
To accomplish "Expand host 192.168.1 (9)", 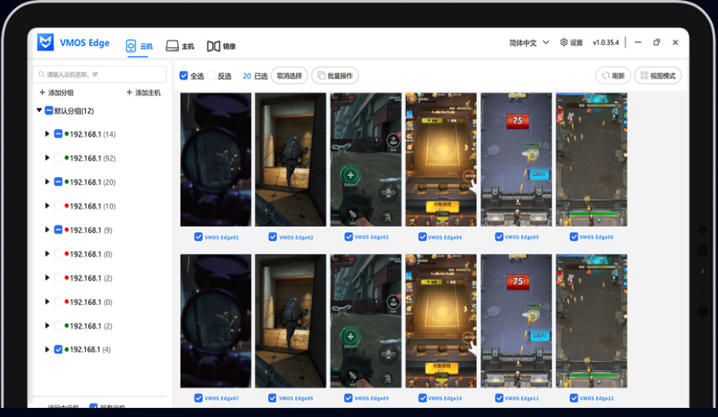I will (x=47, y=230).
